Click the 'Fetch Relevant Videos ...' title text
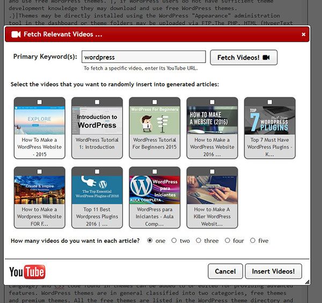Viewport: 322px width, 303px height. (x=63, y=34)
